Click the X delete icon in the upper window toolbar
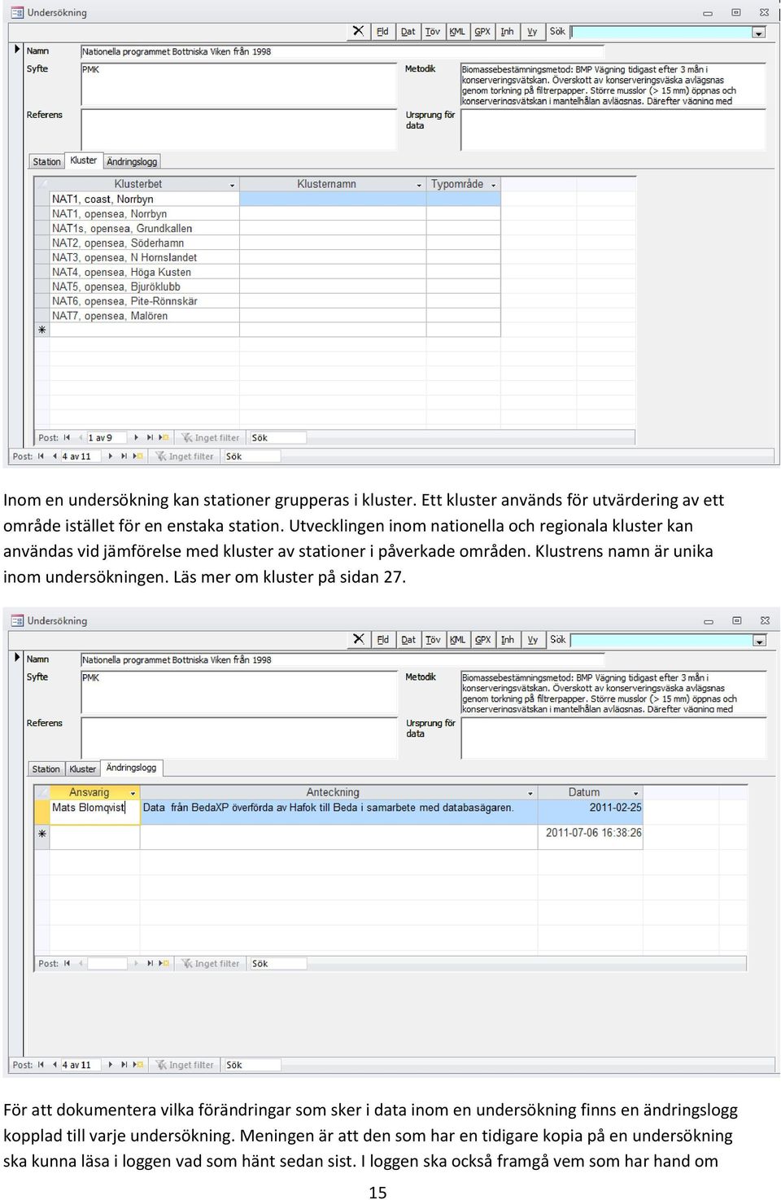The image size is (781, 1200). (358, 32)
